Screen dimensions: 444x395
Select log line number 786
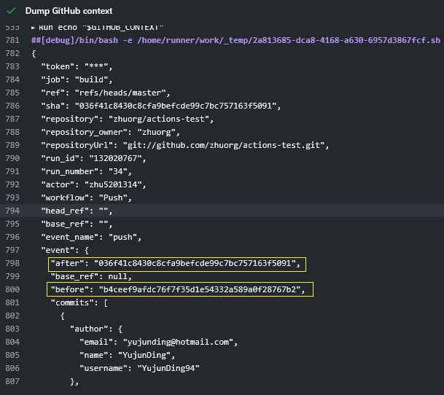coord(12,106)
